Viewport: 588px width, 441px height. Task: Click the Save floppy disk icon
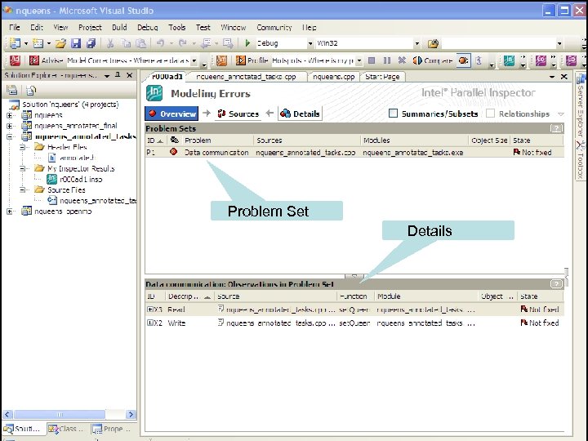76,43
